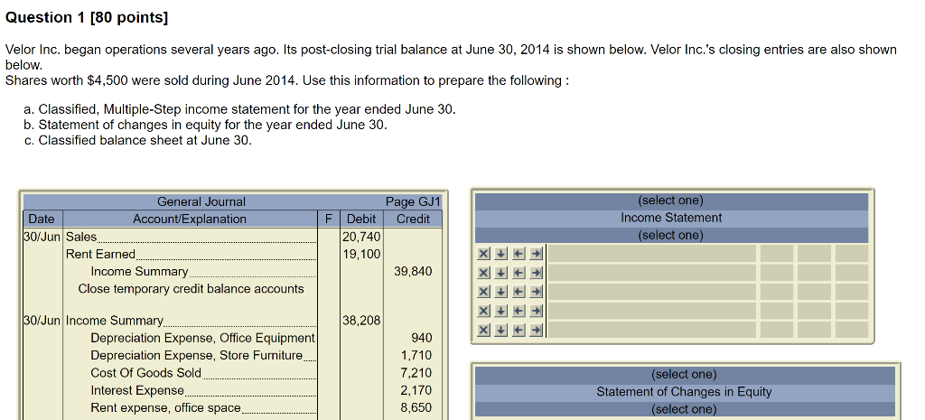Insert a row below the third Income Statement row
Screen dimensions: 925x420
coord(500,292)
